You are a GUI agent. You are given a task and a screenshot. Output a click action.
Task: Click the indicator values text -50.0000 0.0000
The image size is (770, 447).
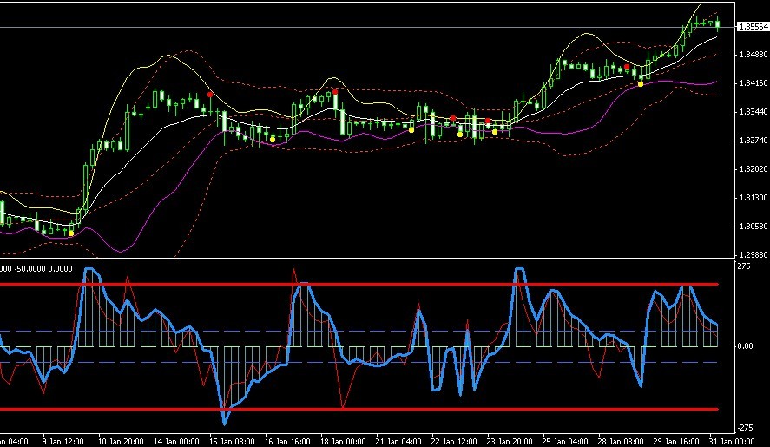[43, 269]
